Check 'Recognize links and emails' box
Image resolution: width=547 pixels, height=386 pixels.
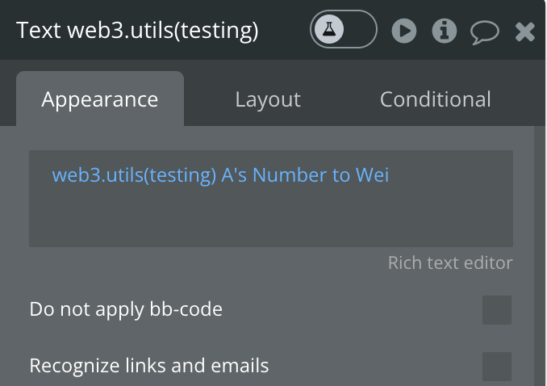(x=497, y=367)
